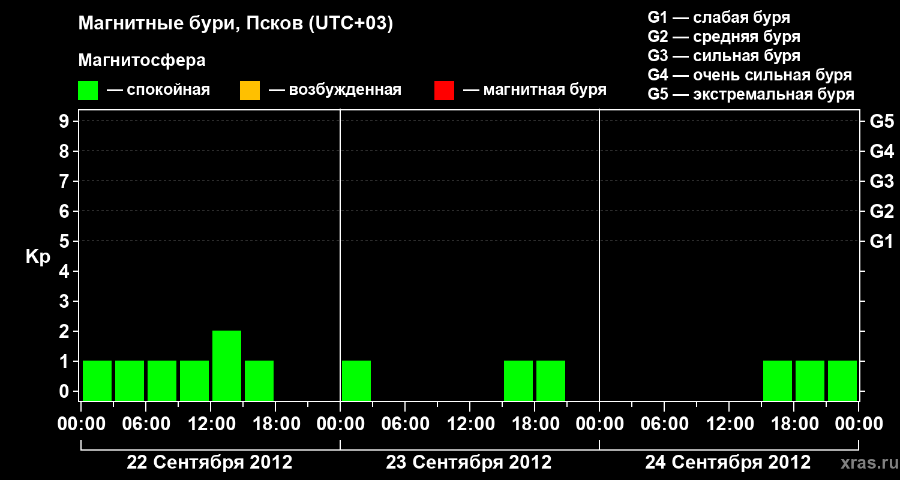Screen dimensions: 900x480
Task: Click the 03:00–06:00 bar of 22 September
Action: [x=130, y=380]
